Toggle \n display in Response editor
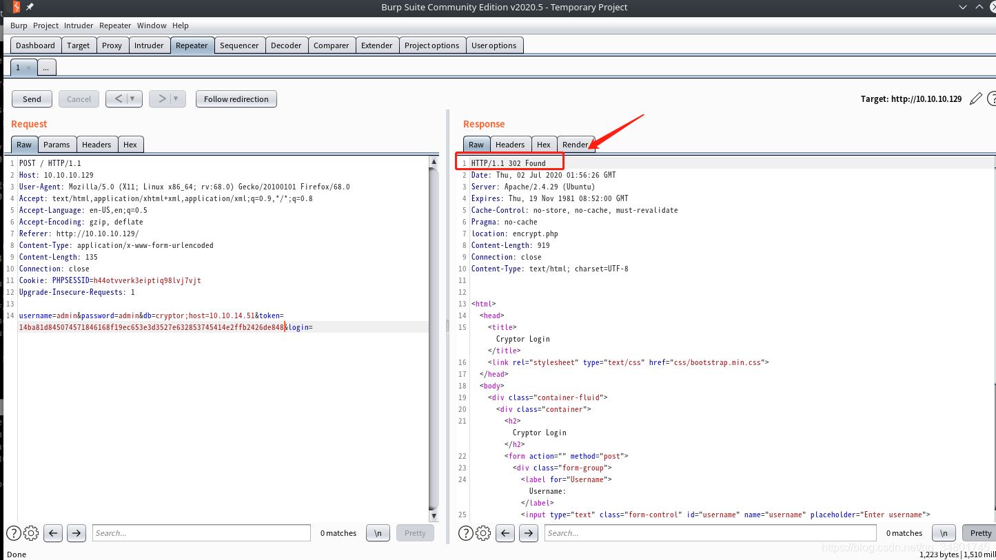 point(944,533)
